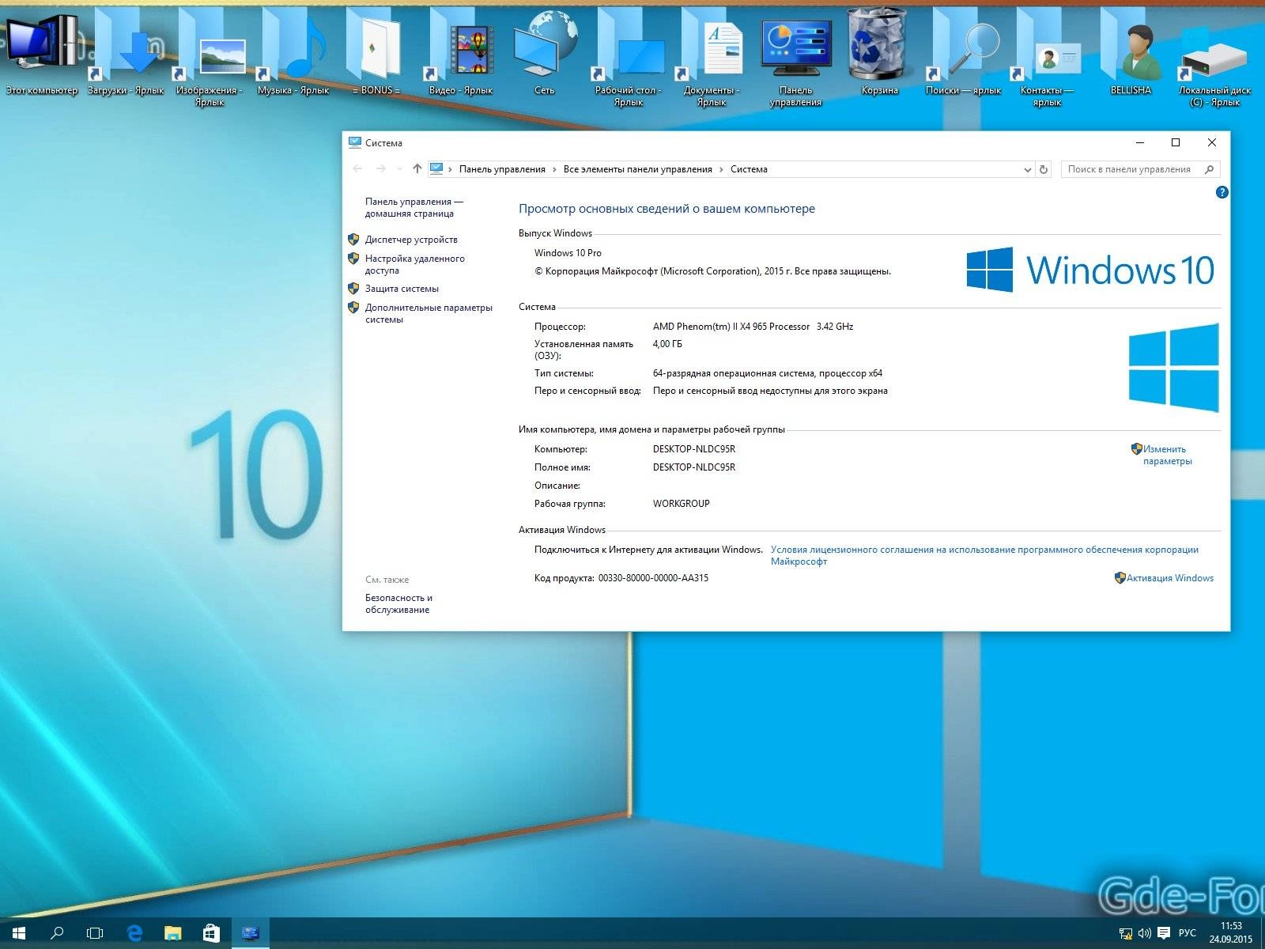This screenshot has height=949, width=1265.
Task: Open Task View on the taskbar
Action: click(95, 933)
